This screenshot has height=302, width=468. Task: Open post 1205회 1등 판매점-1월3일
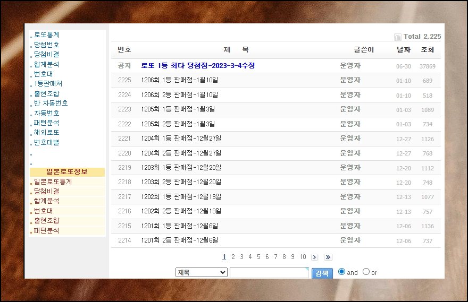pos(178,109)
